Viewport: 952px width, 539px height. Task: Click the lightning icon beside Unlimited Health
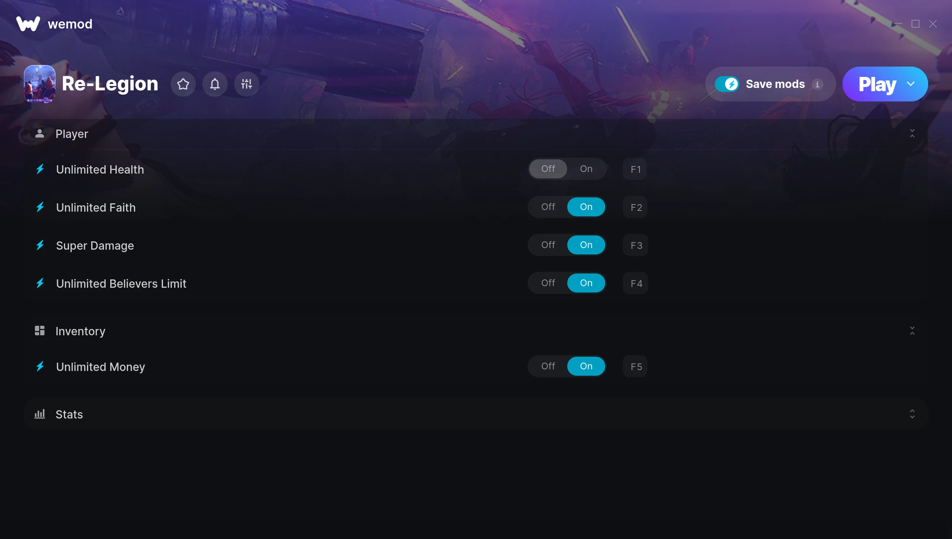(40, 169)
